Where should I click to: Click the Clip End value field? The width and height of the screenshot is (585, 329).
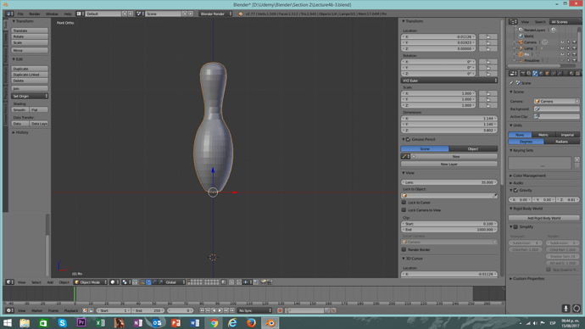[449, 230]
